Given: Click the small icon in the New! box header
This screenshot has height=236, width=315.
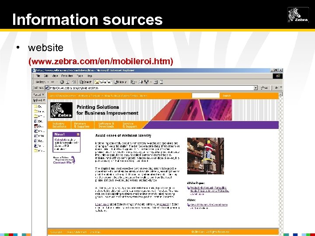Looking at the screenshot, I should click(78, 134).
